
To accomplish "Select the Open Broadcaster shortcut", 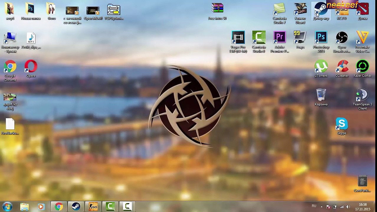I will click(342, 42).
